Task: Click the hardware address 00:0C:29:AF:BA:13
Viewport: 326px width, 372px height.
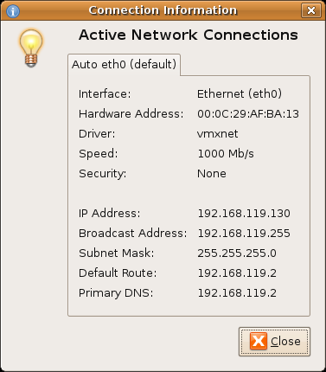Action: [248, 114]
